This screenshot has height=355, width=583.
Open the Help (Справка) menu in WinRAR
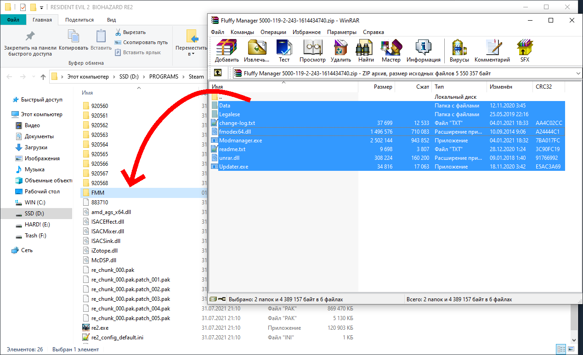point(374,32)
